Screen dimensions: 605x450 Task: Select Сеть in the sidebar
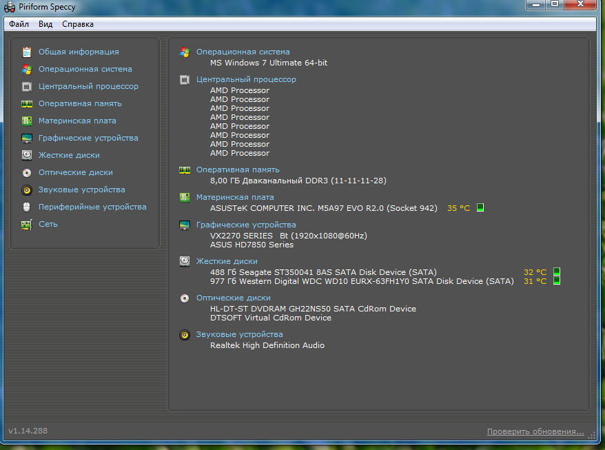coord(48,224)
